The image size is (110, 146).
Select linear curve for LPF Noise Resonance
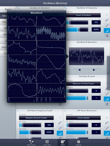[107, 128]
